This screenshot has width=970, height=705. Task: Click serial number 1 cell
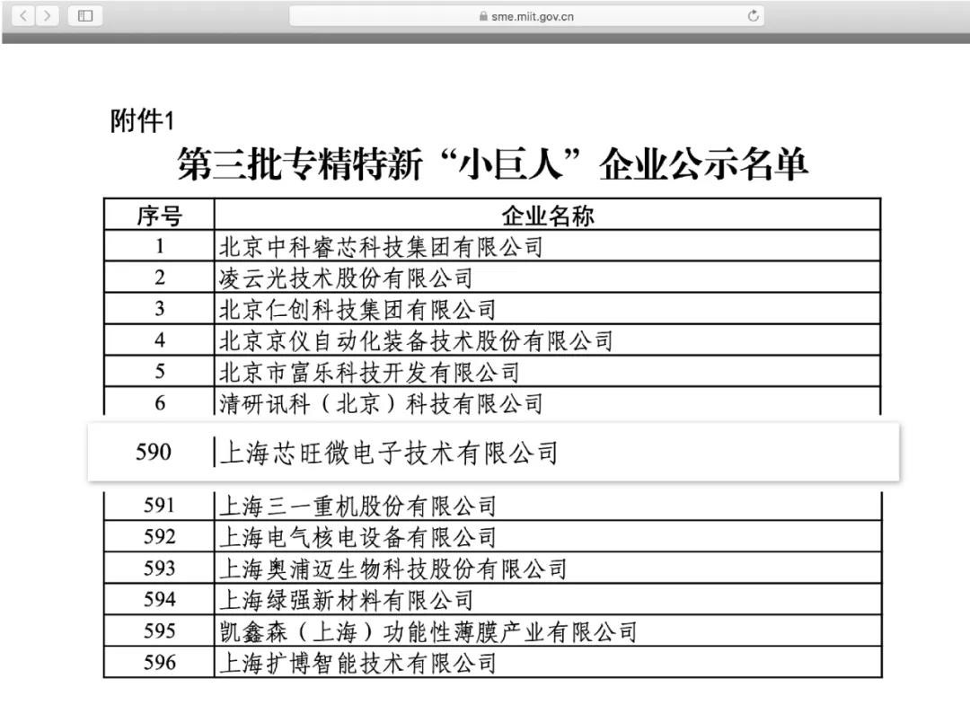click(160, 246)
